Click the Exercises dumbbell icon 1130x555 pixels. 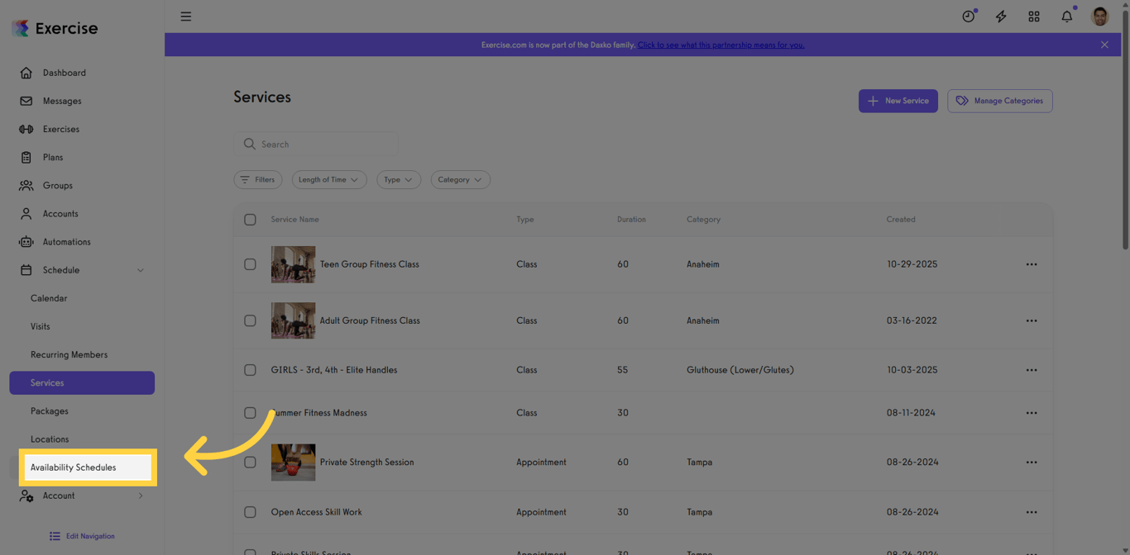tap(26, 129)
